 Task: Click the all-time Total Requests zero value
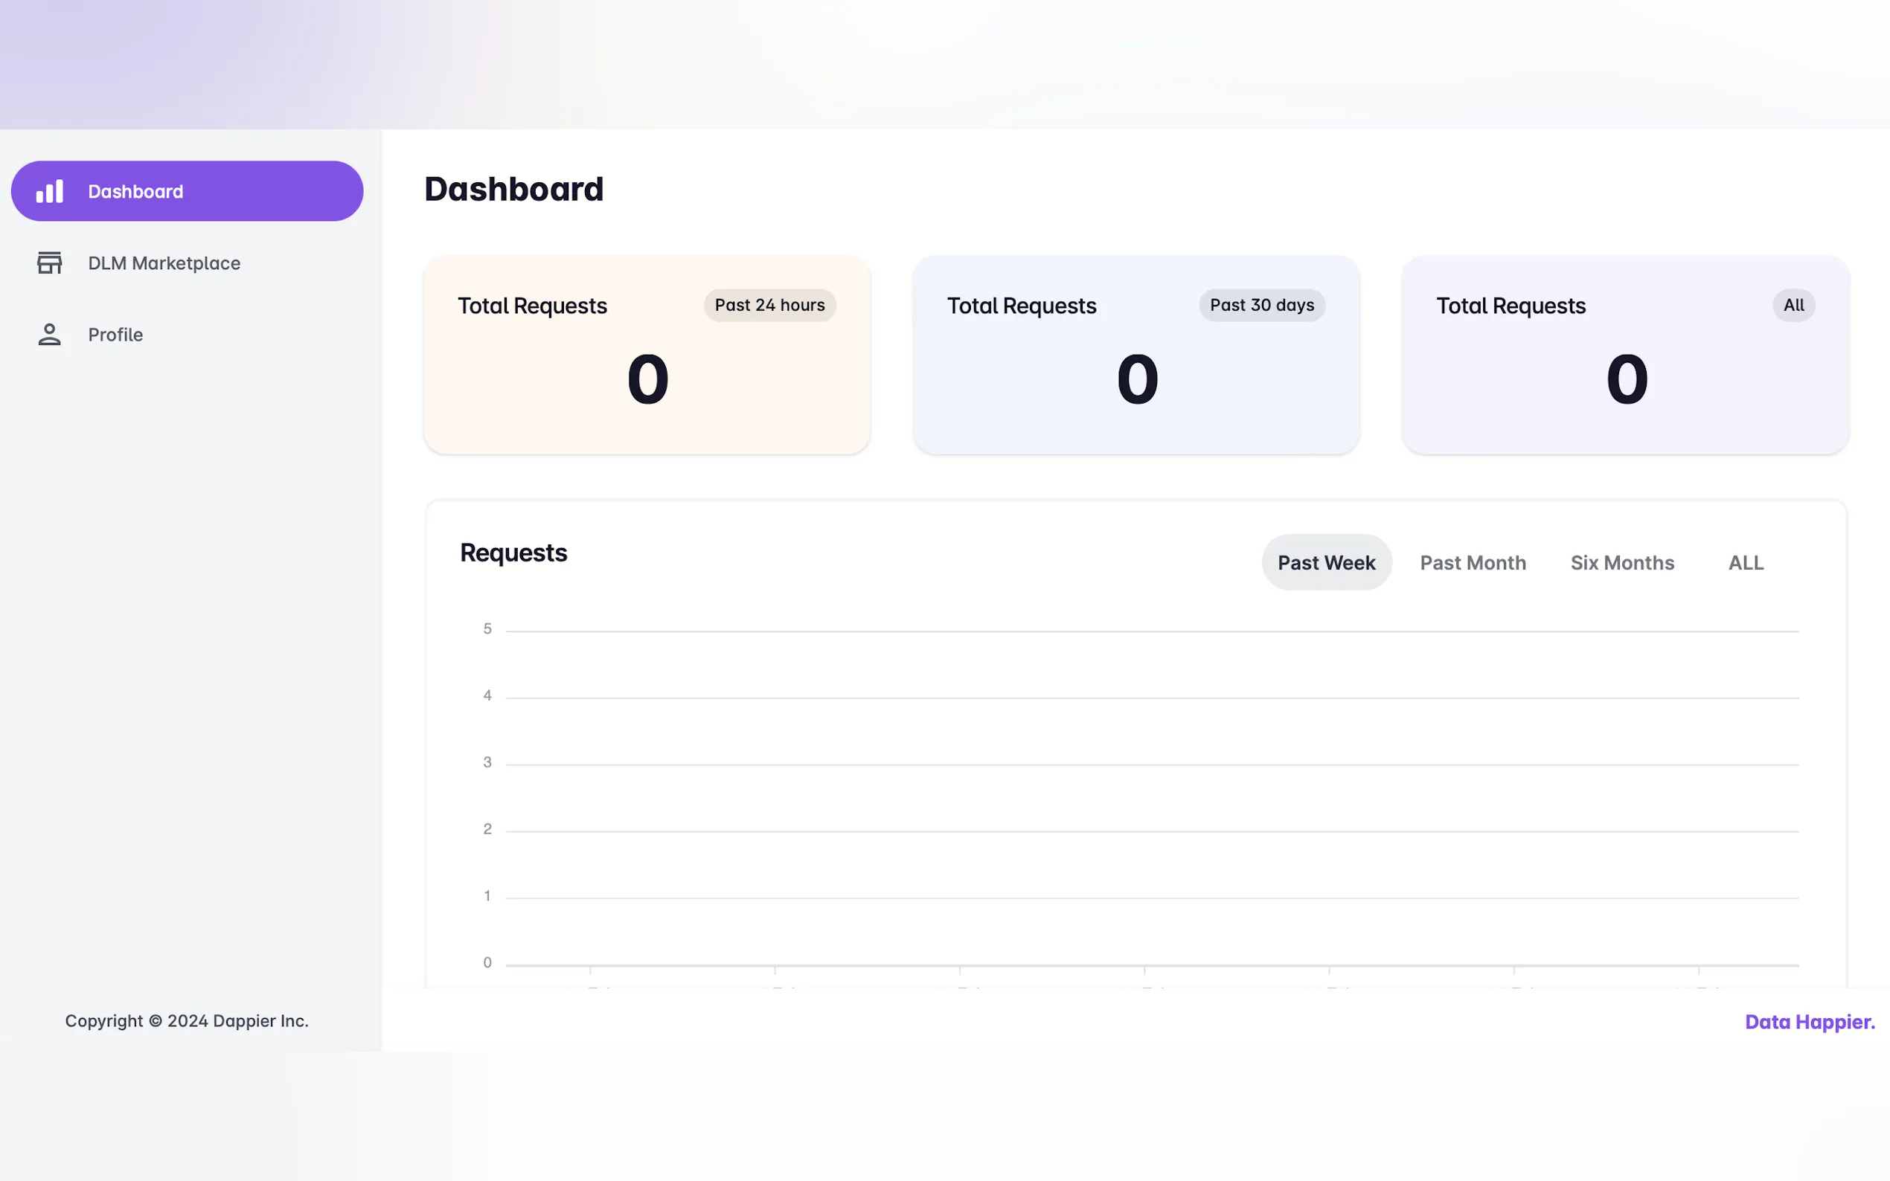[1626, 379]
